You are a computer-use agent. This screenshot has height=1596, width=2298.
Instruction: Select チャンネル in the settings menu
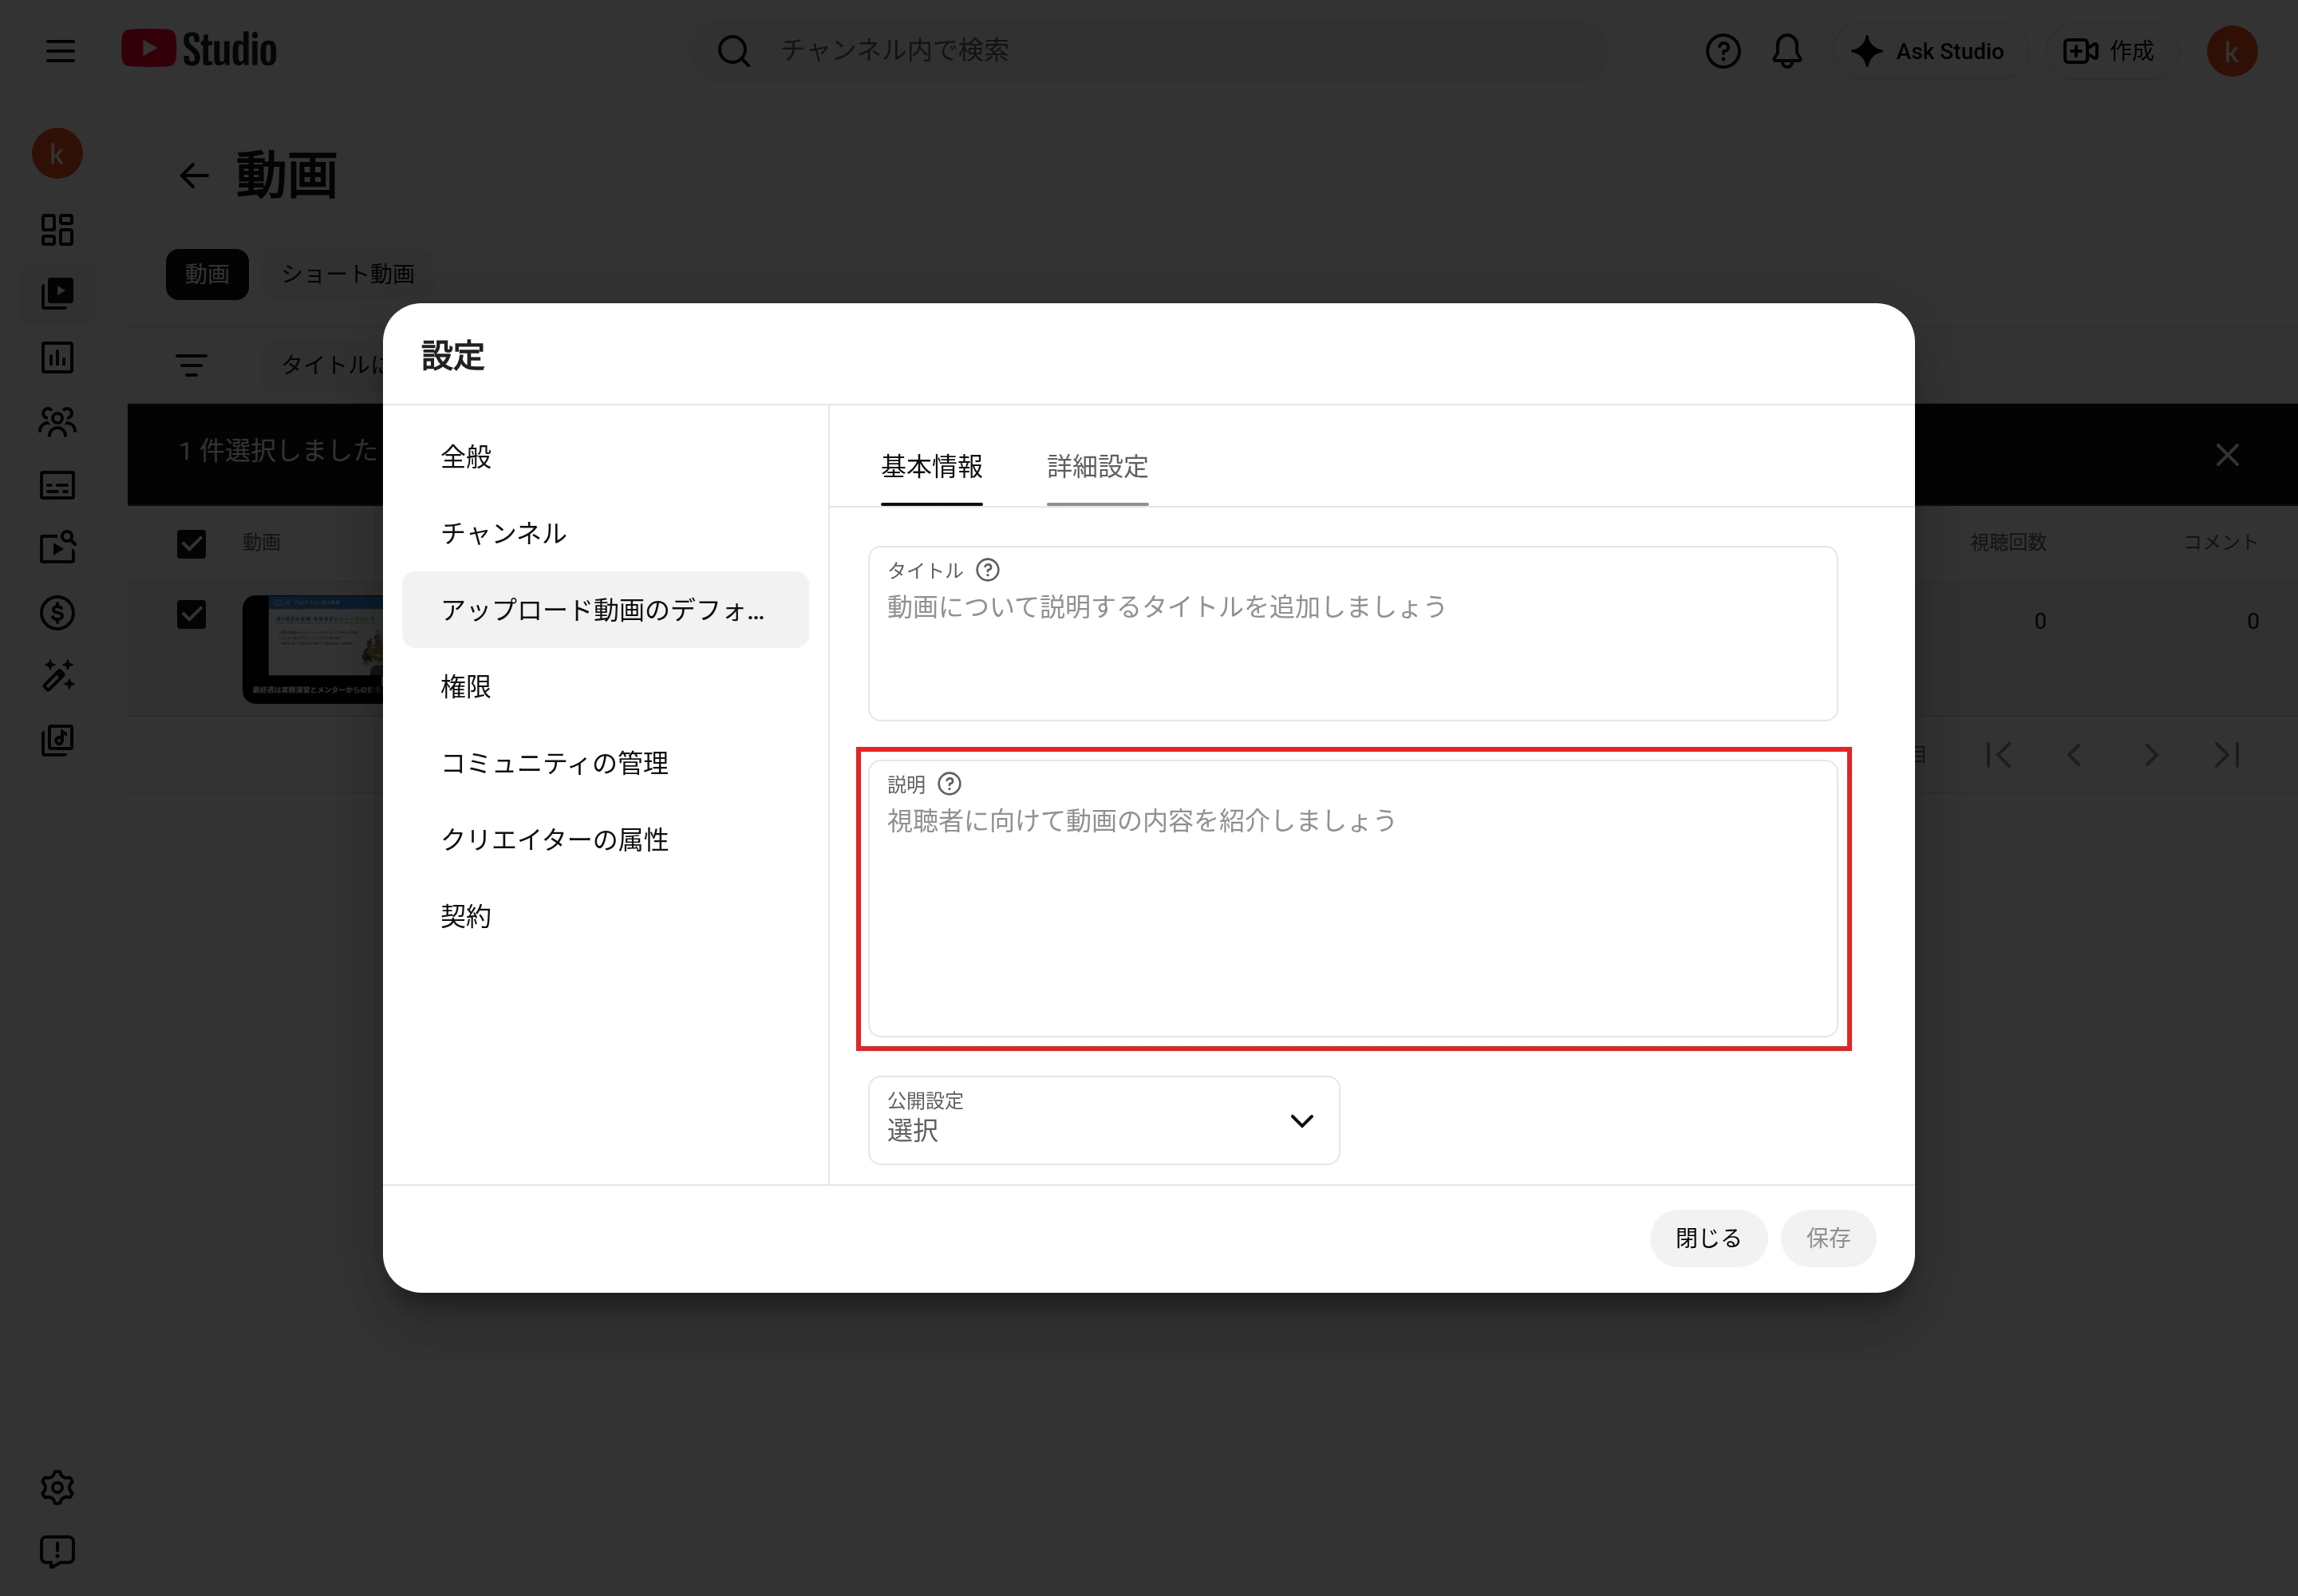tap(605, 533)
